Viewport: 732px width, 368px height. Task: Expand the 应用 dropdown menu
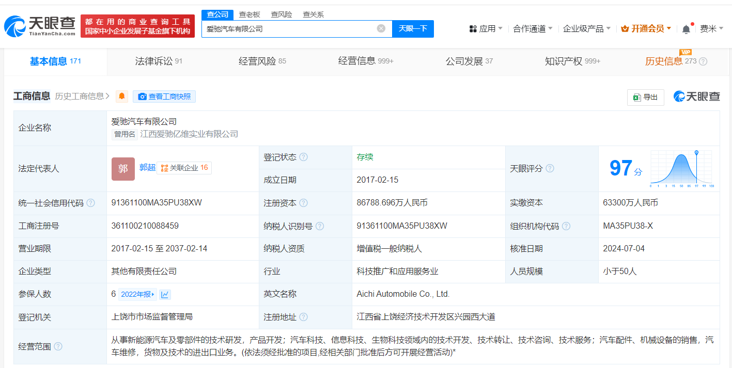point(486,29)
